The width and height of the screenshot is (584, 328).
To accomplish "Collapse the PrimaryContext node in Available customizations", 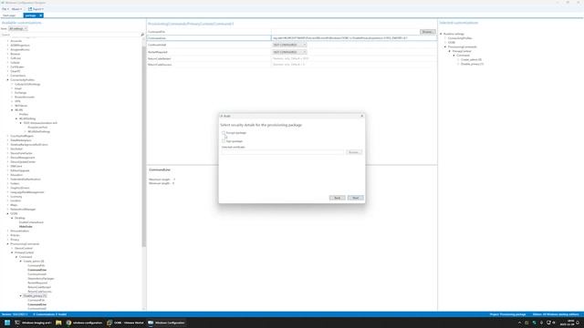I will coord(12,252).
